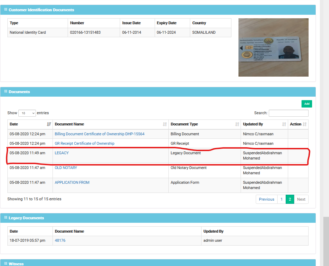Image resolution: width=329 pixels, height=266 pixels.
Task: Select the Application Form type cell
Action: pyautogui.click(x=205, y=185)
